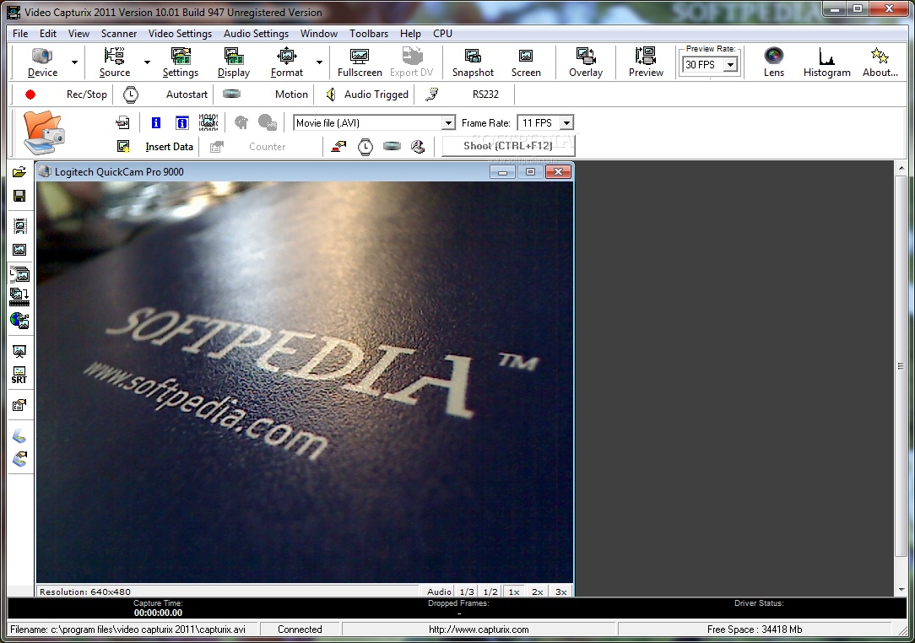Toggle Motion detection recording
This screenshot has width=915, height=643.
pyautogui.click(x=265, y=95)
